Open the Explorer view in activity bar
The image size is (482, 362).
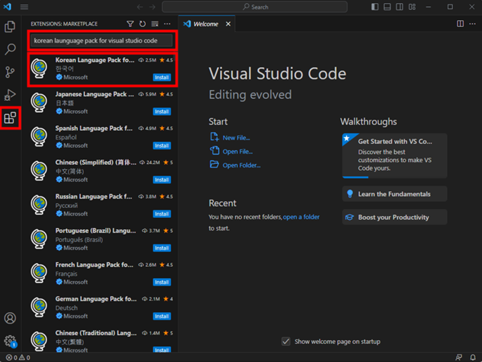pos(10,27)
